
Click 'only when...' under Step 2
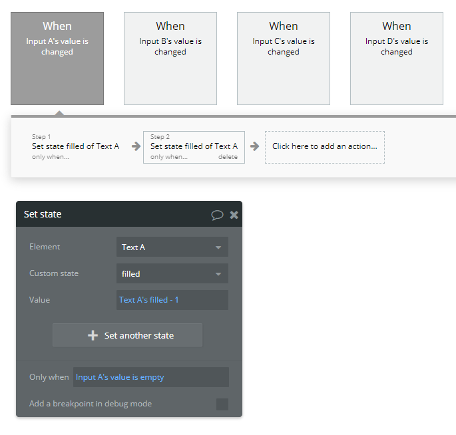click(x=169, y=157)
